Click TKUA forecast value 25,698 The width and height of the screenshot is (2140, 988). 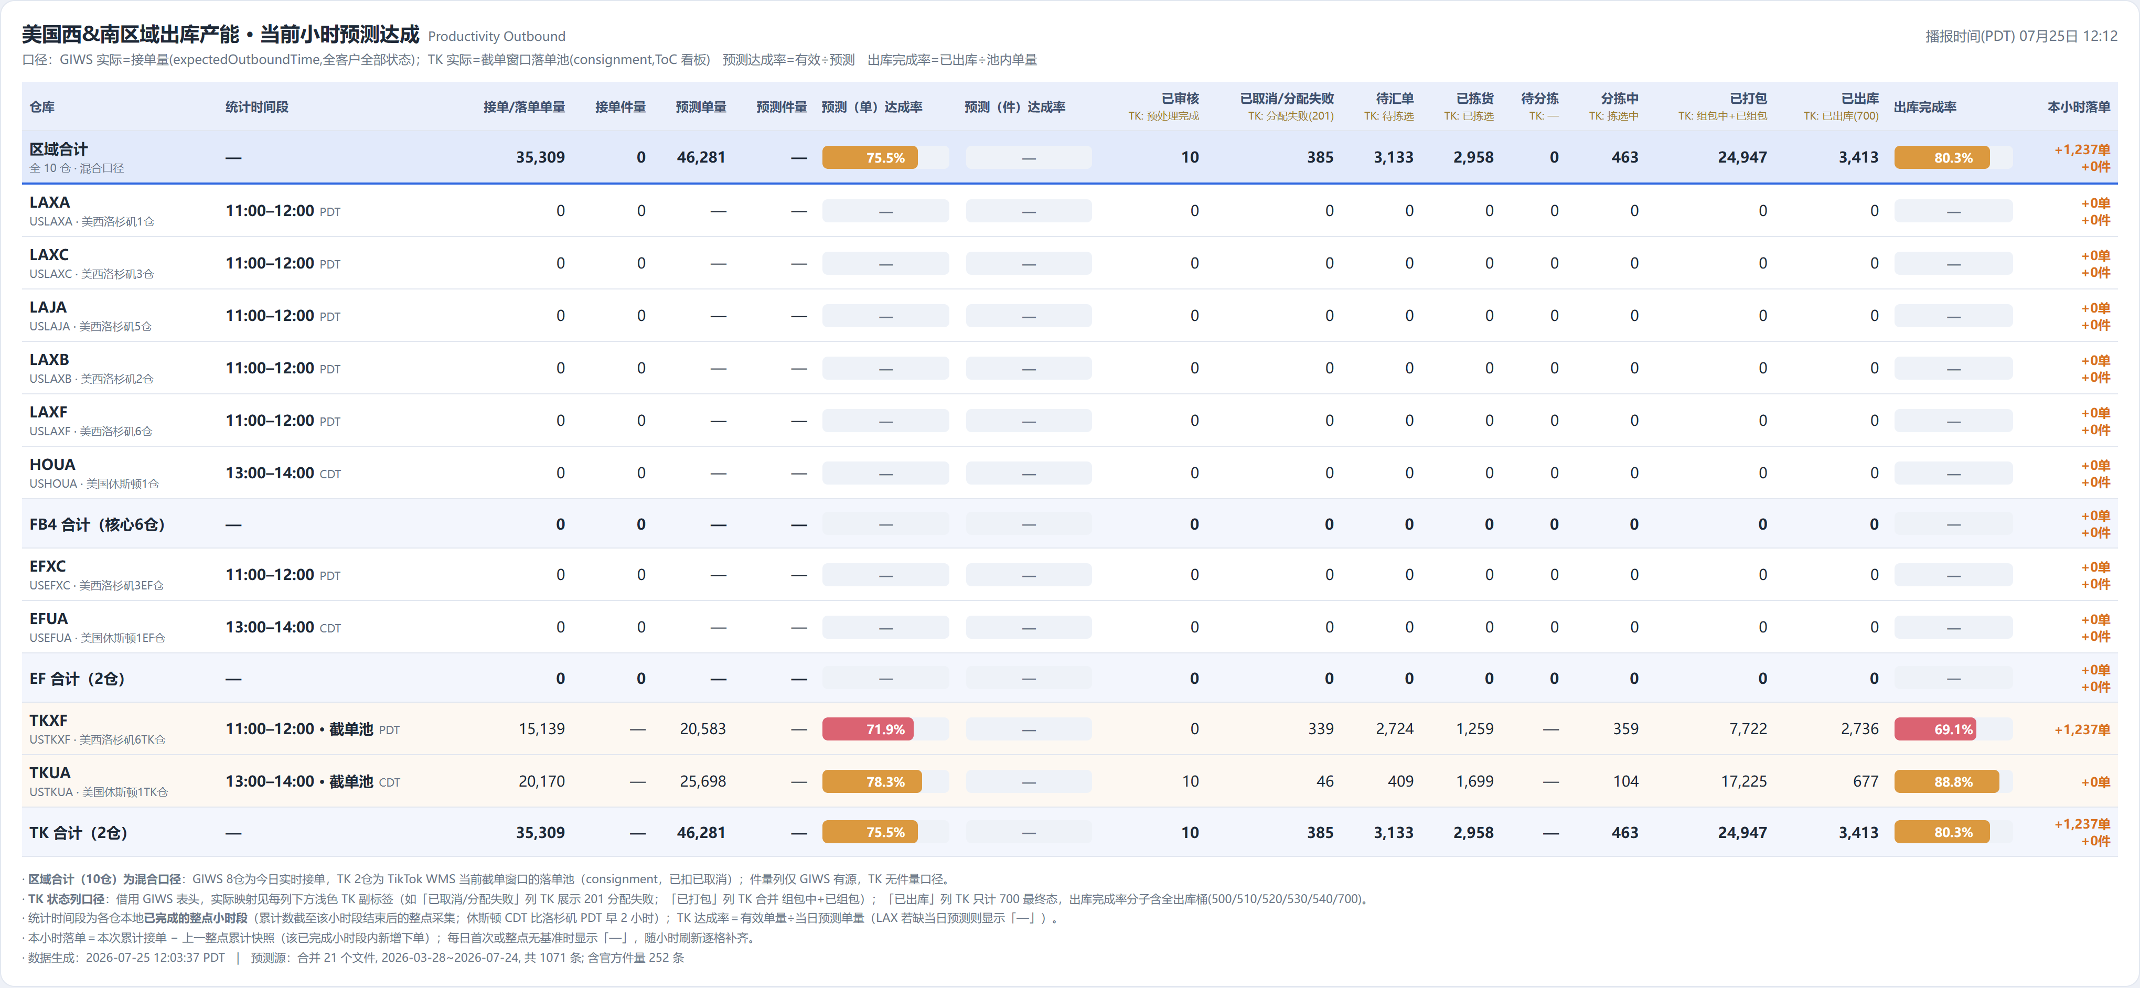pyautogui.click(x=703, y=781)
